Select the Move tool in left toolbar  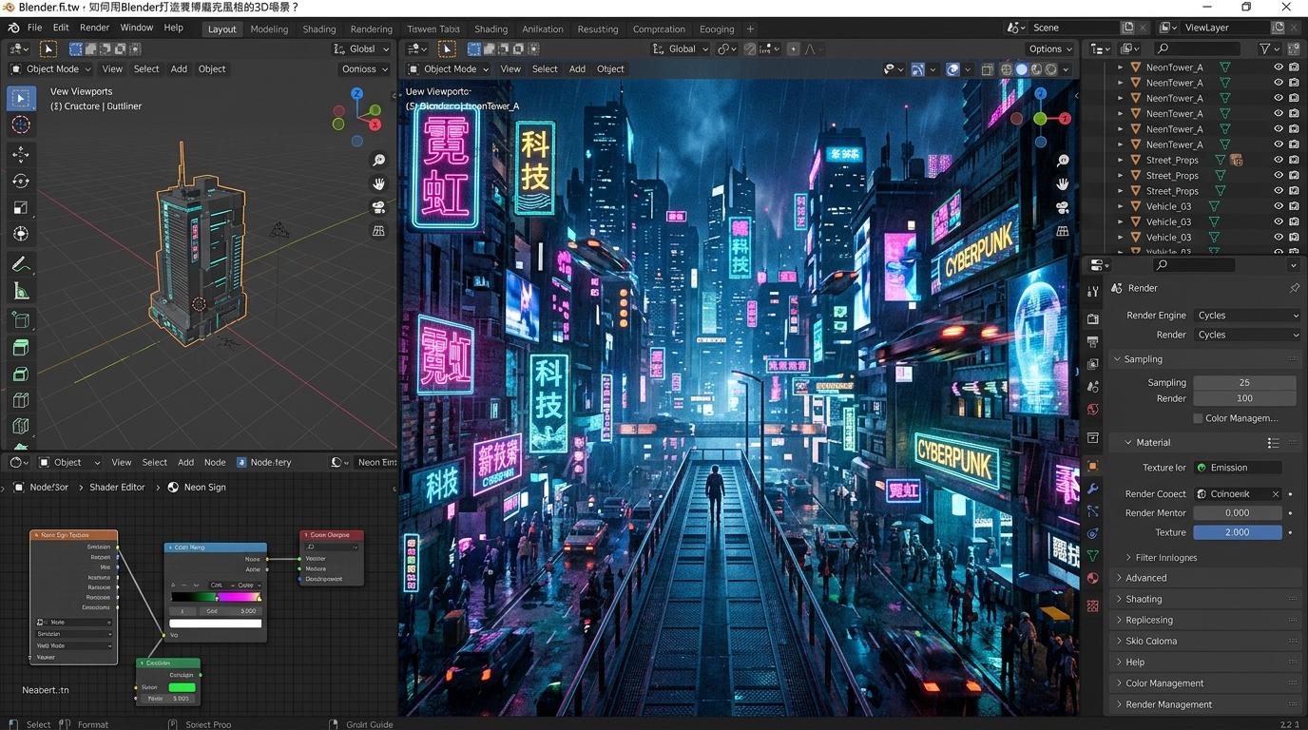(x=21, y=154)
